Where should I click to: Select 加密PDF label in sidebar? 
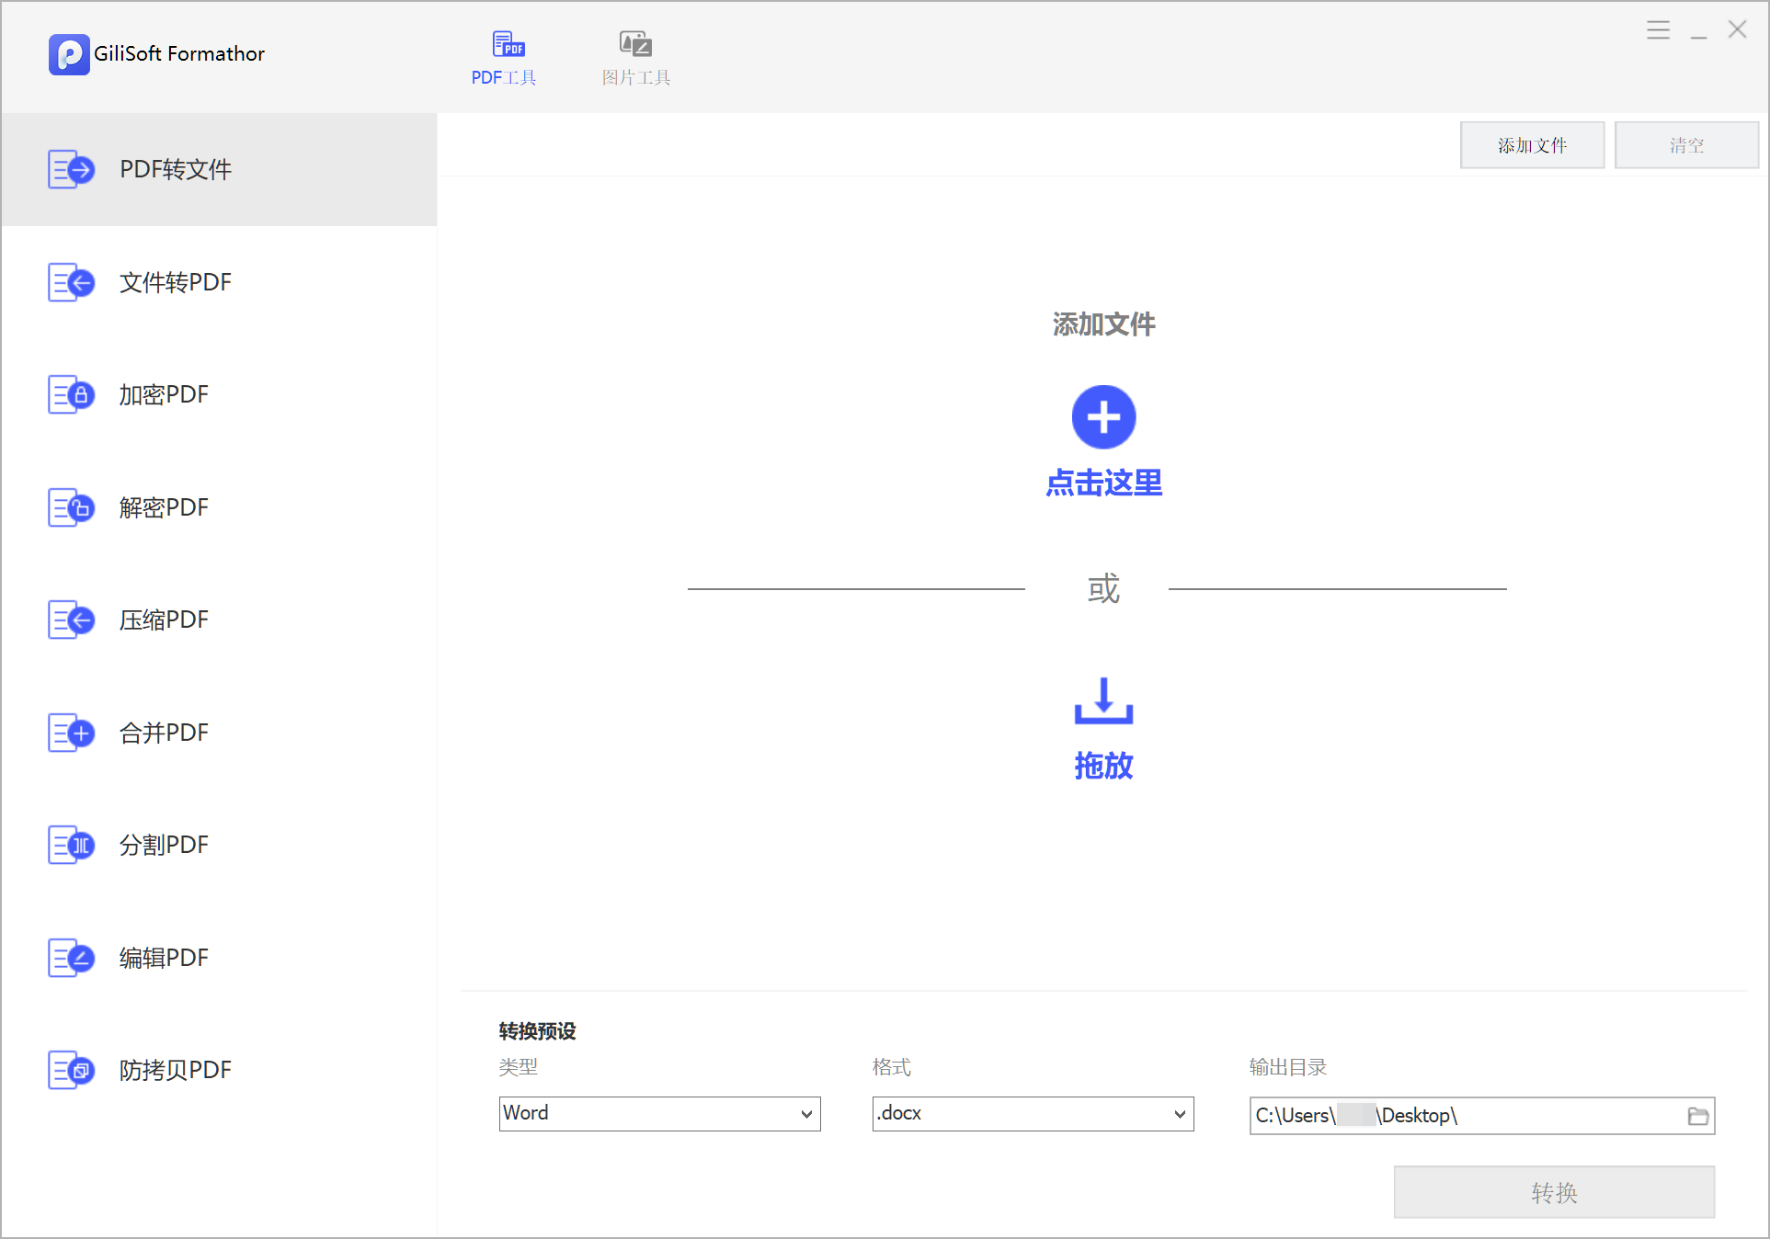tap(164, 395)
